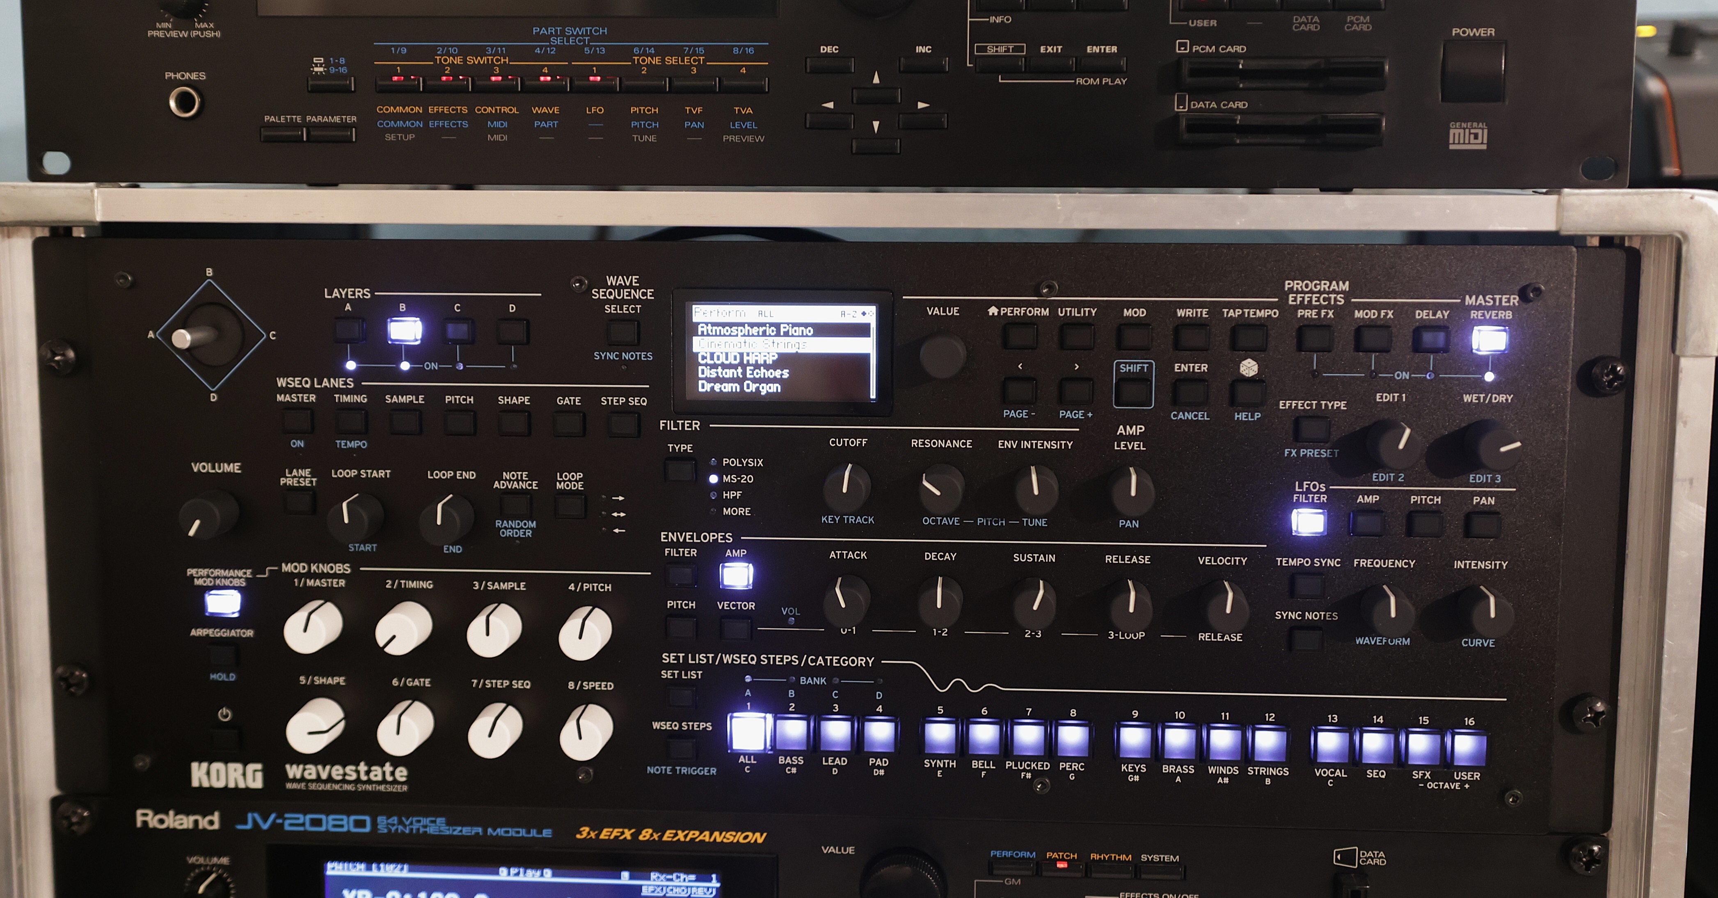
Task: Click the Power switch on top Roland
Action: 1473,71
